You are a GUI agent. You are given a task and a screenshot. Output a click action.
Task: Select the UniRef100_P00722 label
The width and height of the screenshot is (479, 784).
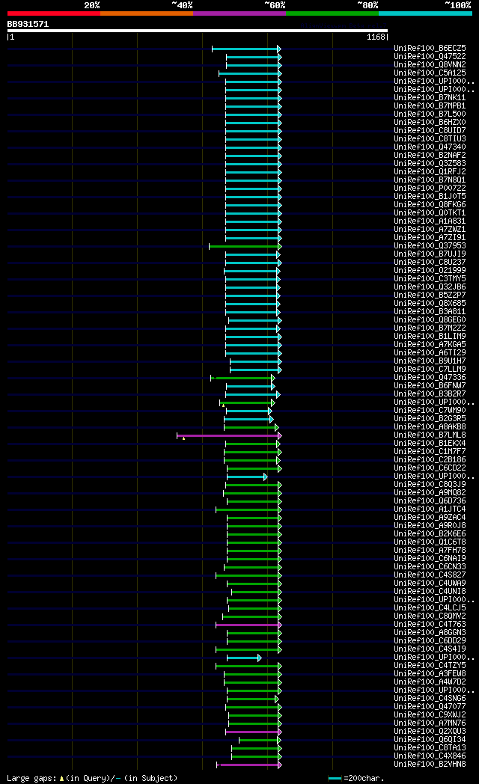click(x=430, y=188)
